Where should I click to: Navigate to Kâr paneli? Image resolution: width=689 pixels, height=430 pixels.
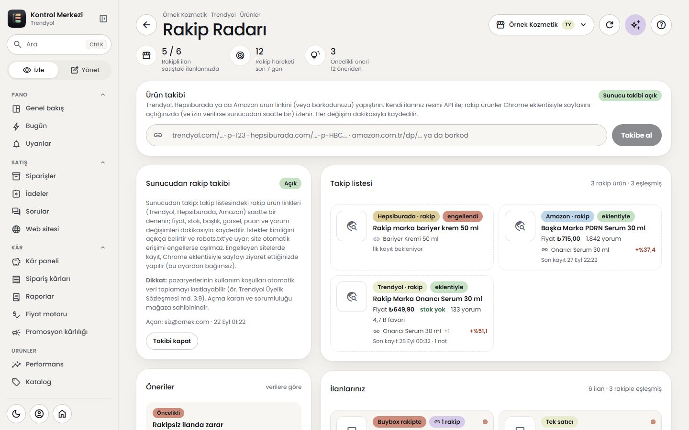point(59,261)
